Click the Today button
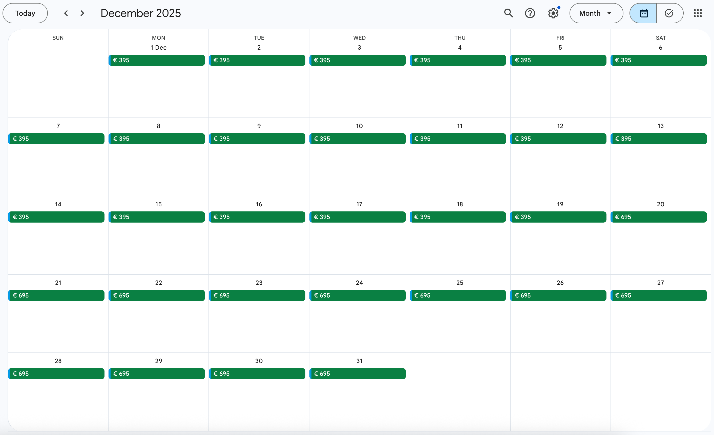Image resolution: width=714 pixels, height=435 pixels. coord(25,13)
